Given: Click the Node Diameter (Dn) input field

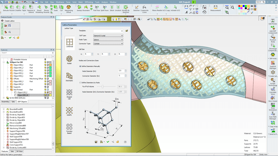Looking at the screenshot, I should pos(121,71).
